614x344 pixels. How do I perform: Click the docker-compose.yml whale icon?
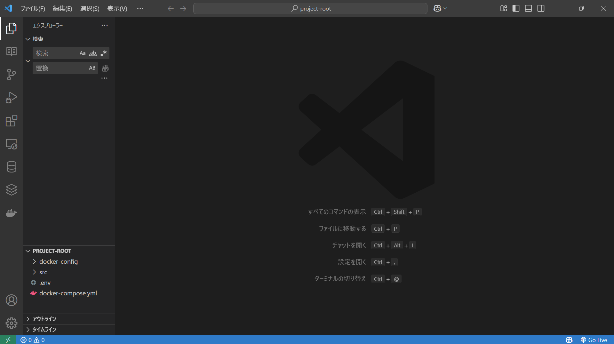click(34, 293)
